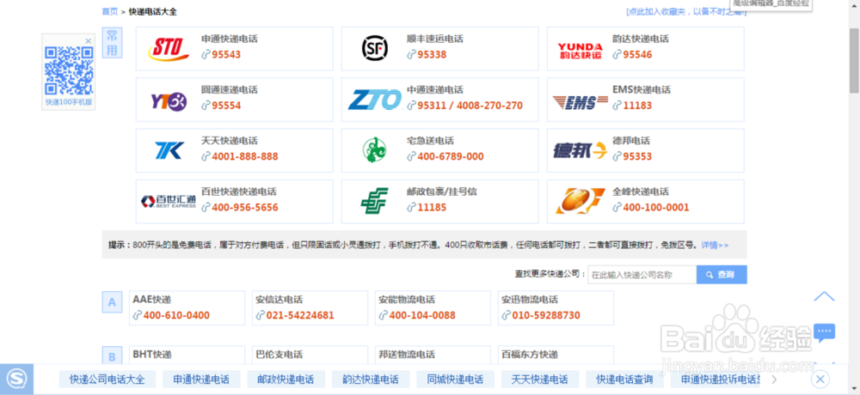
Task: Select 韵达快递电话 in bottom bar
Action: (371, 379)
